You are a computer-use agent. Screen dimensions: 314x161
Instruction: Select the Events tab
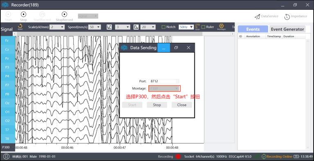pyautogui.click(x=253, y=29)
